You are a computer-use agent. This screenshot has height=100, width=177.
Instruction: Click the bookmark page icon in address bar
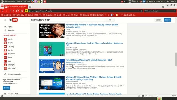pyautogui.click(x=142, y=11)
